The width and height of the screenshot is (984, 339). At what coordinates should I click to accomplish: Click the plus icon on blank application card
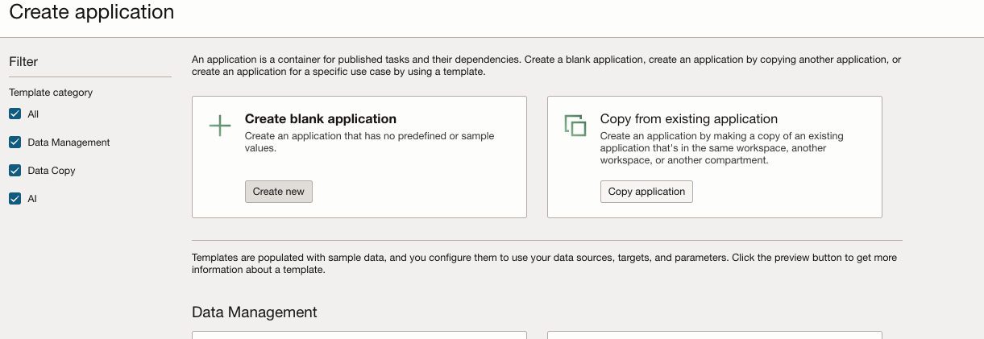coord(220,126)
